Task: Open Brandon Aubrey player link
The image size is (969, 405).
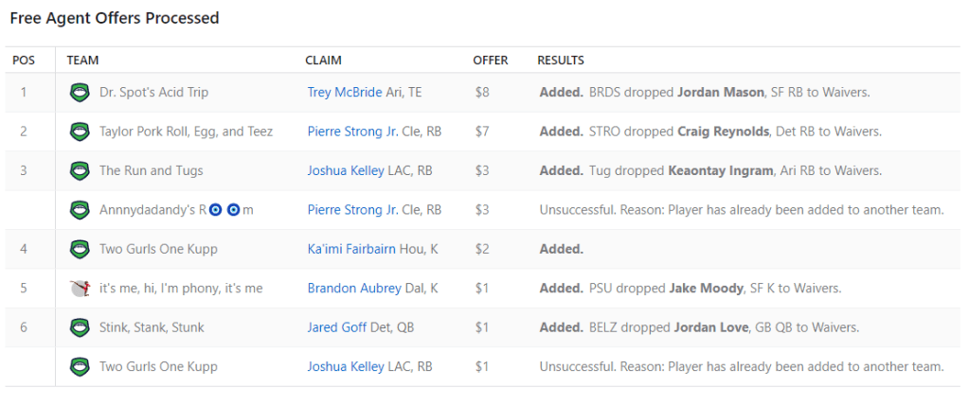Action: coord(350,289)
